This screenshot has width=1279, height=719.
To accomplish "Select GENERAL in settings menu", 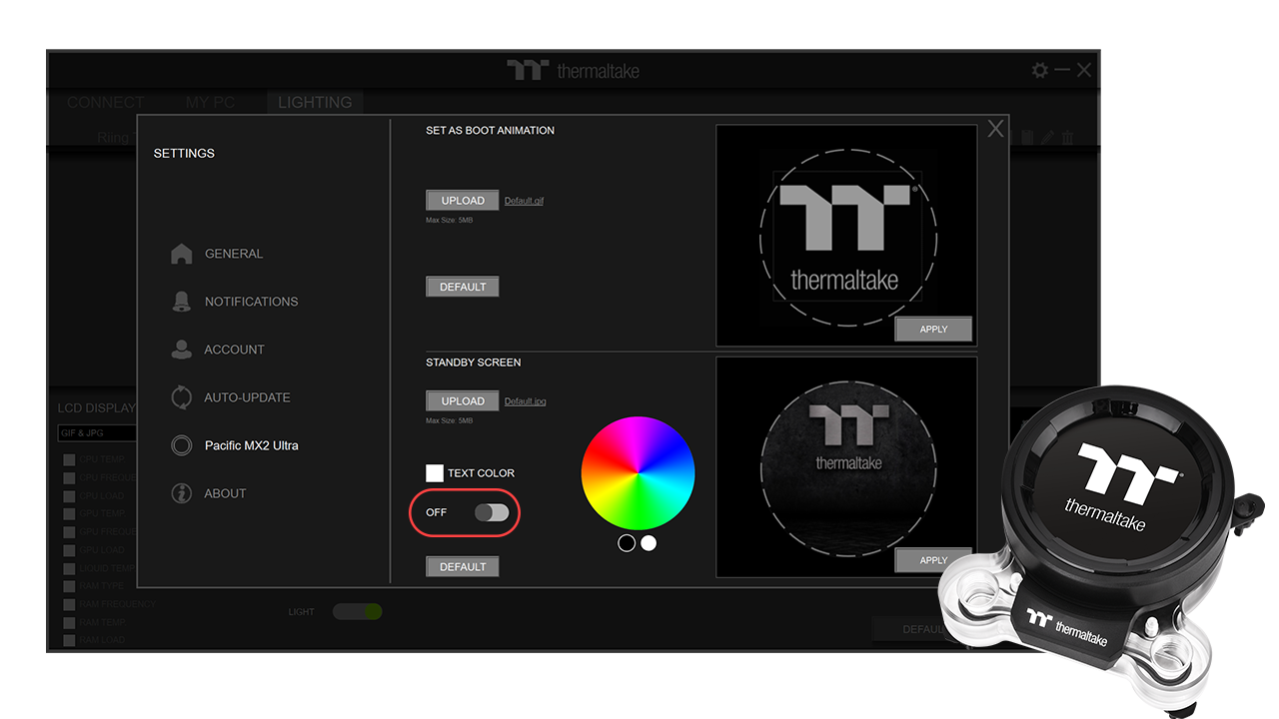I will point(234,254).
